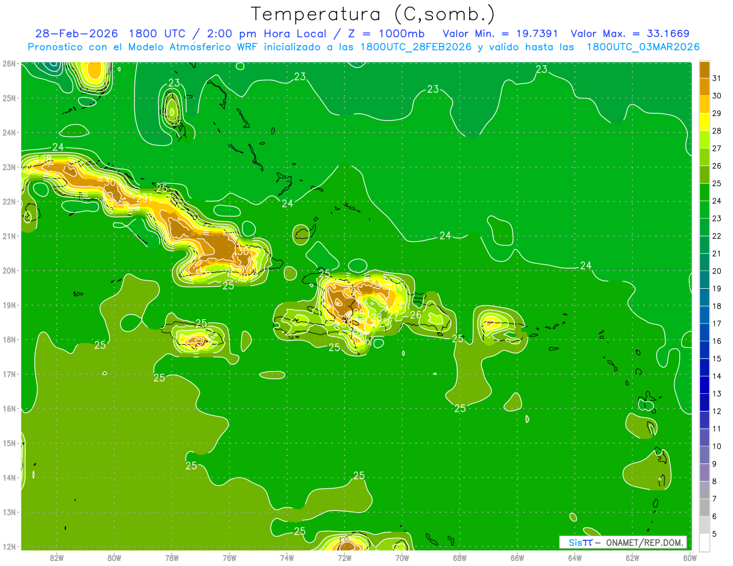
Task: Pick the white swatch below legend value 5
Action: pyautogui.click(x=704, y=543)
